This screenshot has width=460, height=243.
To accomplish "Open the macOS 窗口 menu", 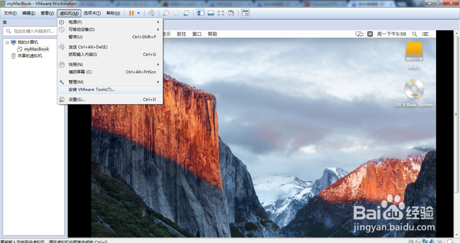I will pyautogui.click(x=197, y=34).
